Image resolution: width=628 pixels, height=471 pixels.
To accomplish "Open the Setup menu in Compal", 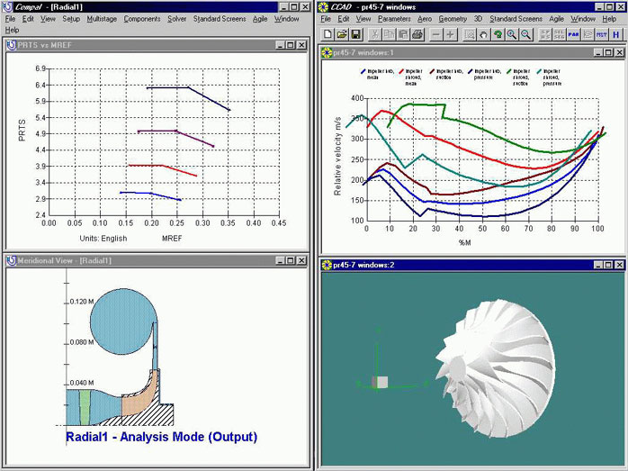I will tap(71, 19).
